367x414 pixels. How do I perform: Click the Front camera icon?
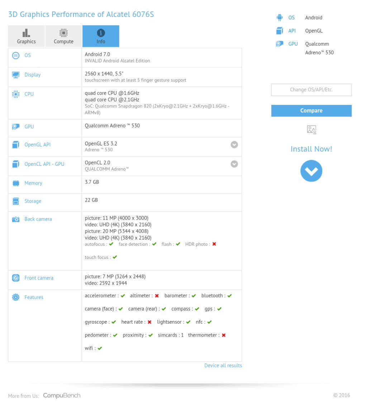coord(16,278)
